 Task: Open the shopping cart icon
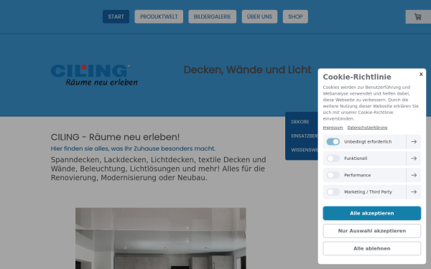418,16
